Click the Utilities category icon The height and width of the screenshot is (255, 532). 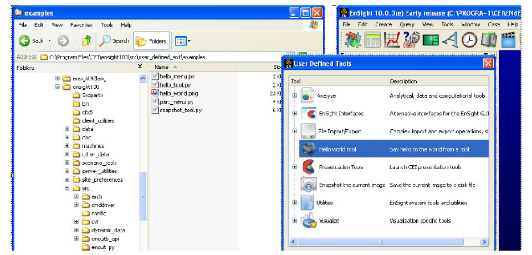point(307,202)
